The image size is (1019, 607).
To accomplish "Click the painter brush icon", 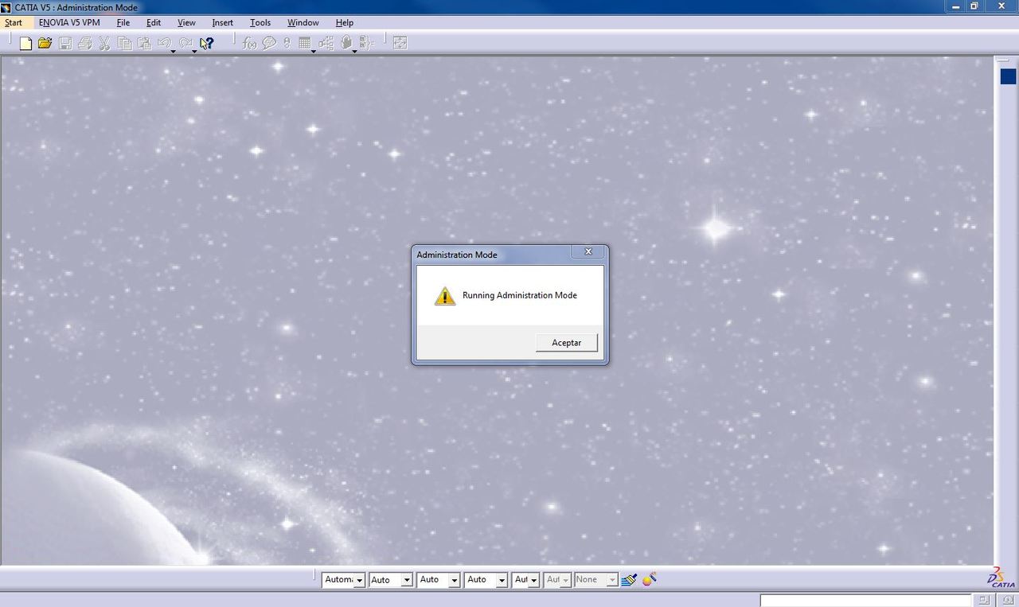I will click(629, 580).
